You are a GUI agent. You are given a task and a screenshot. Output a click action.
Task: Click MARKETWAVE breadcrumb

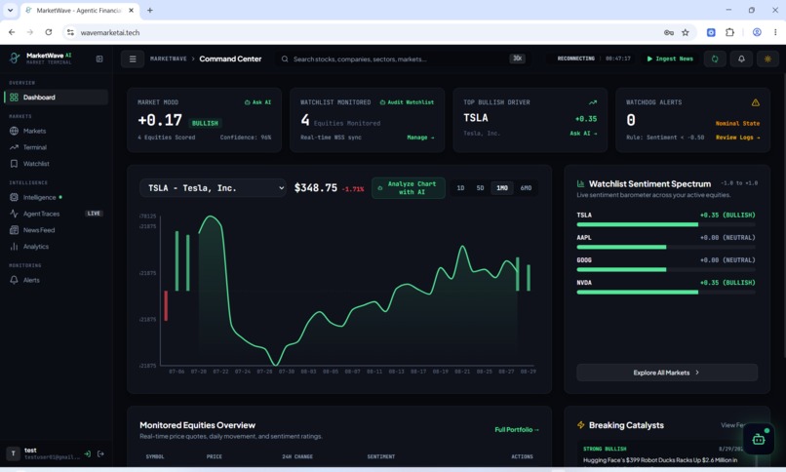[x=169, y=59]
